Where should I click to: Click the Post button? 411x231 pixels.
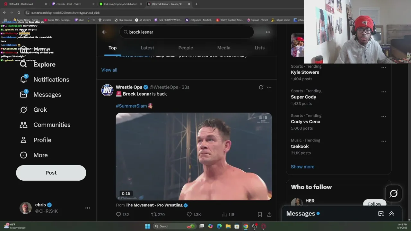(x=51, y=173)
